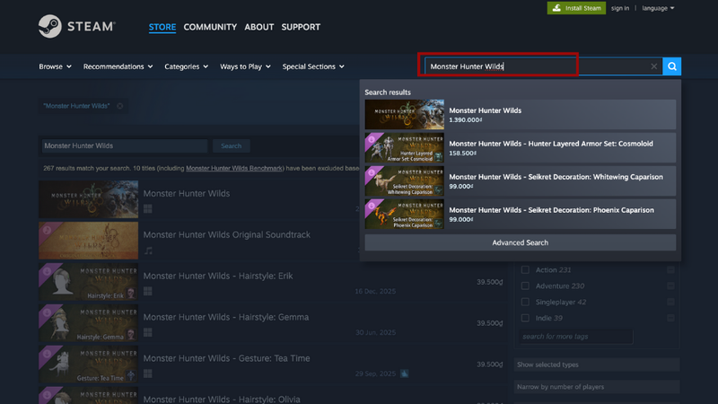
Task: Click Windows icon under Hairstyle: Gemma
Action: pyautogui.click(x=147, y=332)
